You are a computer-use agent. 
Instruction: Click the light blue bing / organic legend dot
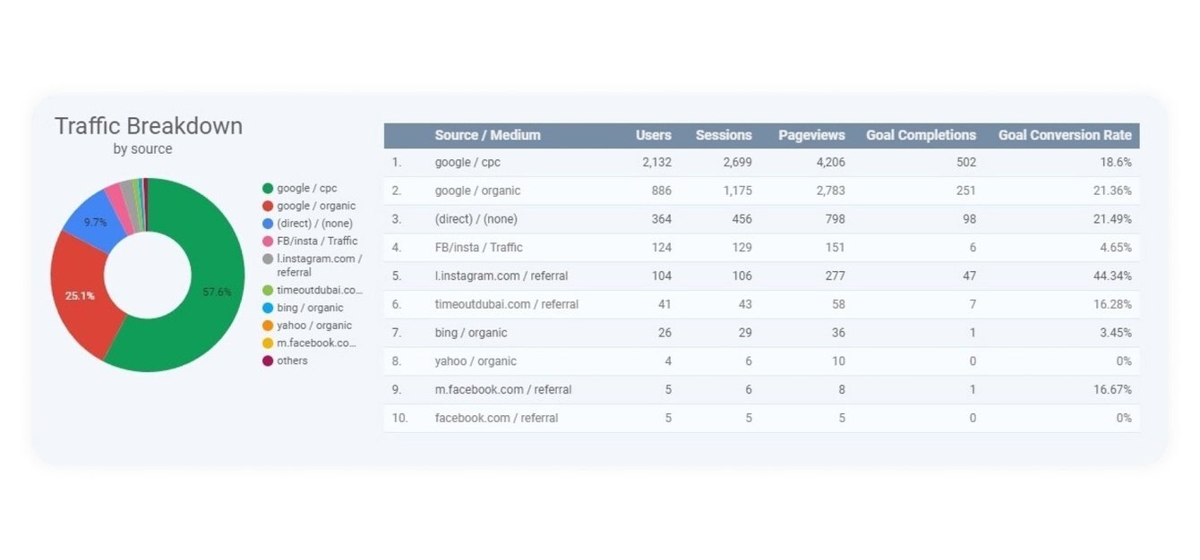click(267, 308)
